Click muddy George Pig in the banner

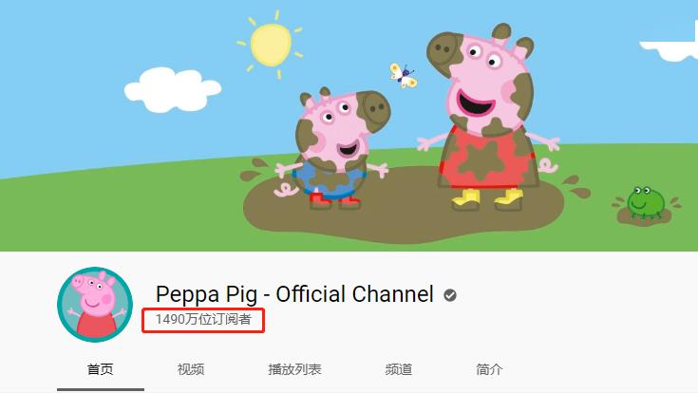coord(337,149)
